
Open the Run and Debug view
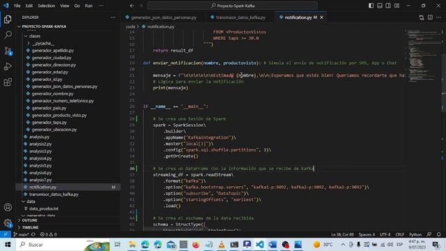pyautogui.click(x=8, y=67)
